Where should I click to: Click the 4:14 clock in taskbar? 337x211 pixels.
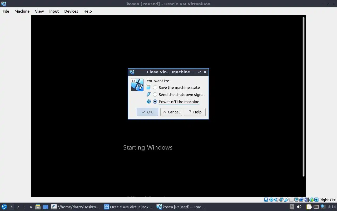[x=332, y=207]
